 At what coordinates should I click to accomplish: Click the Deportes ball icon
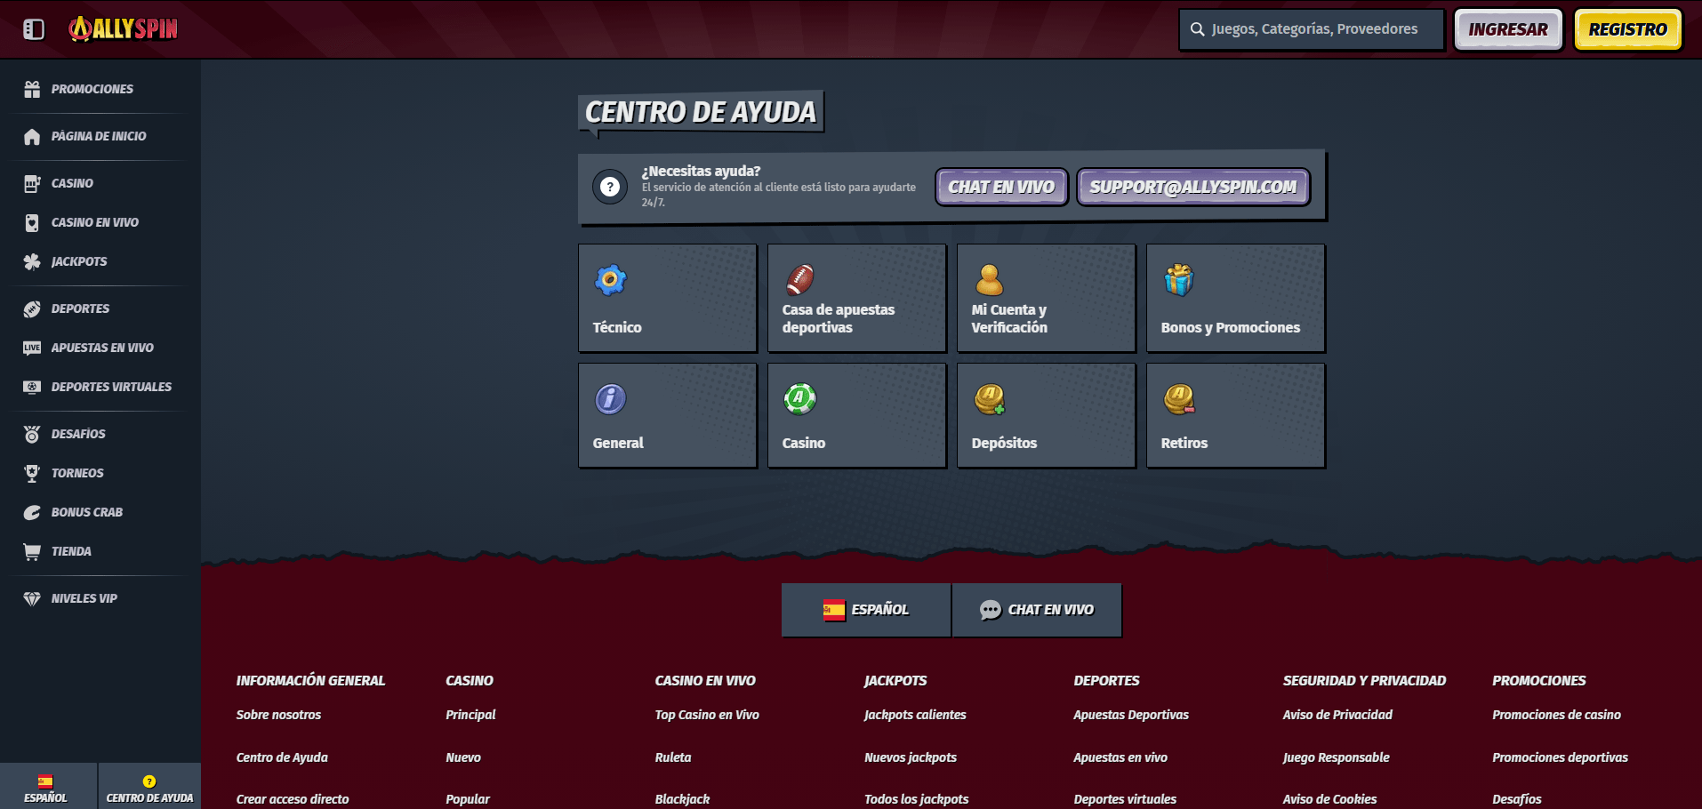tap(32, 308)
